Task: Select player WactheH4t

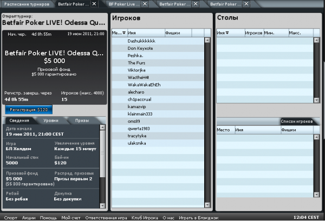Action: (x=158, y=77)
